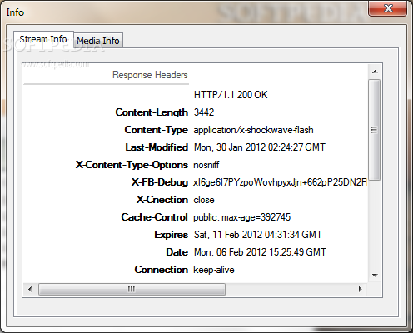413x333 pixels.
Task: Select the Stream Info tab
Action: point(43,39)
